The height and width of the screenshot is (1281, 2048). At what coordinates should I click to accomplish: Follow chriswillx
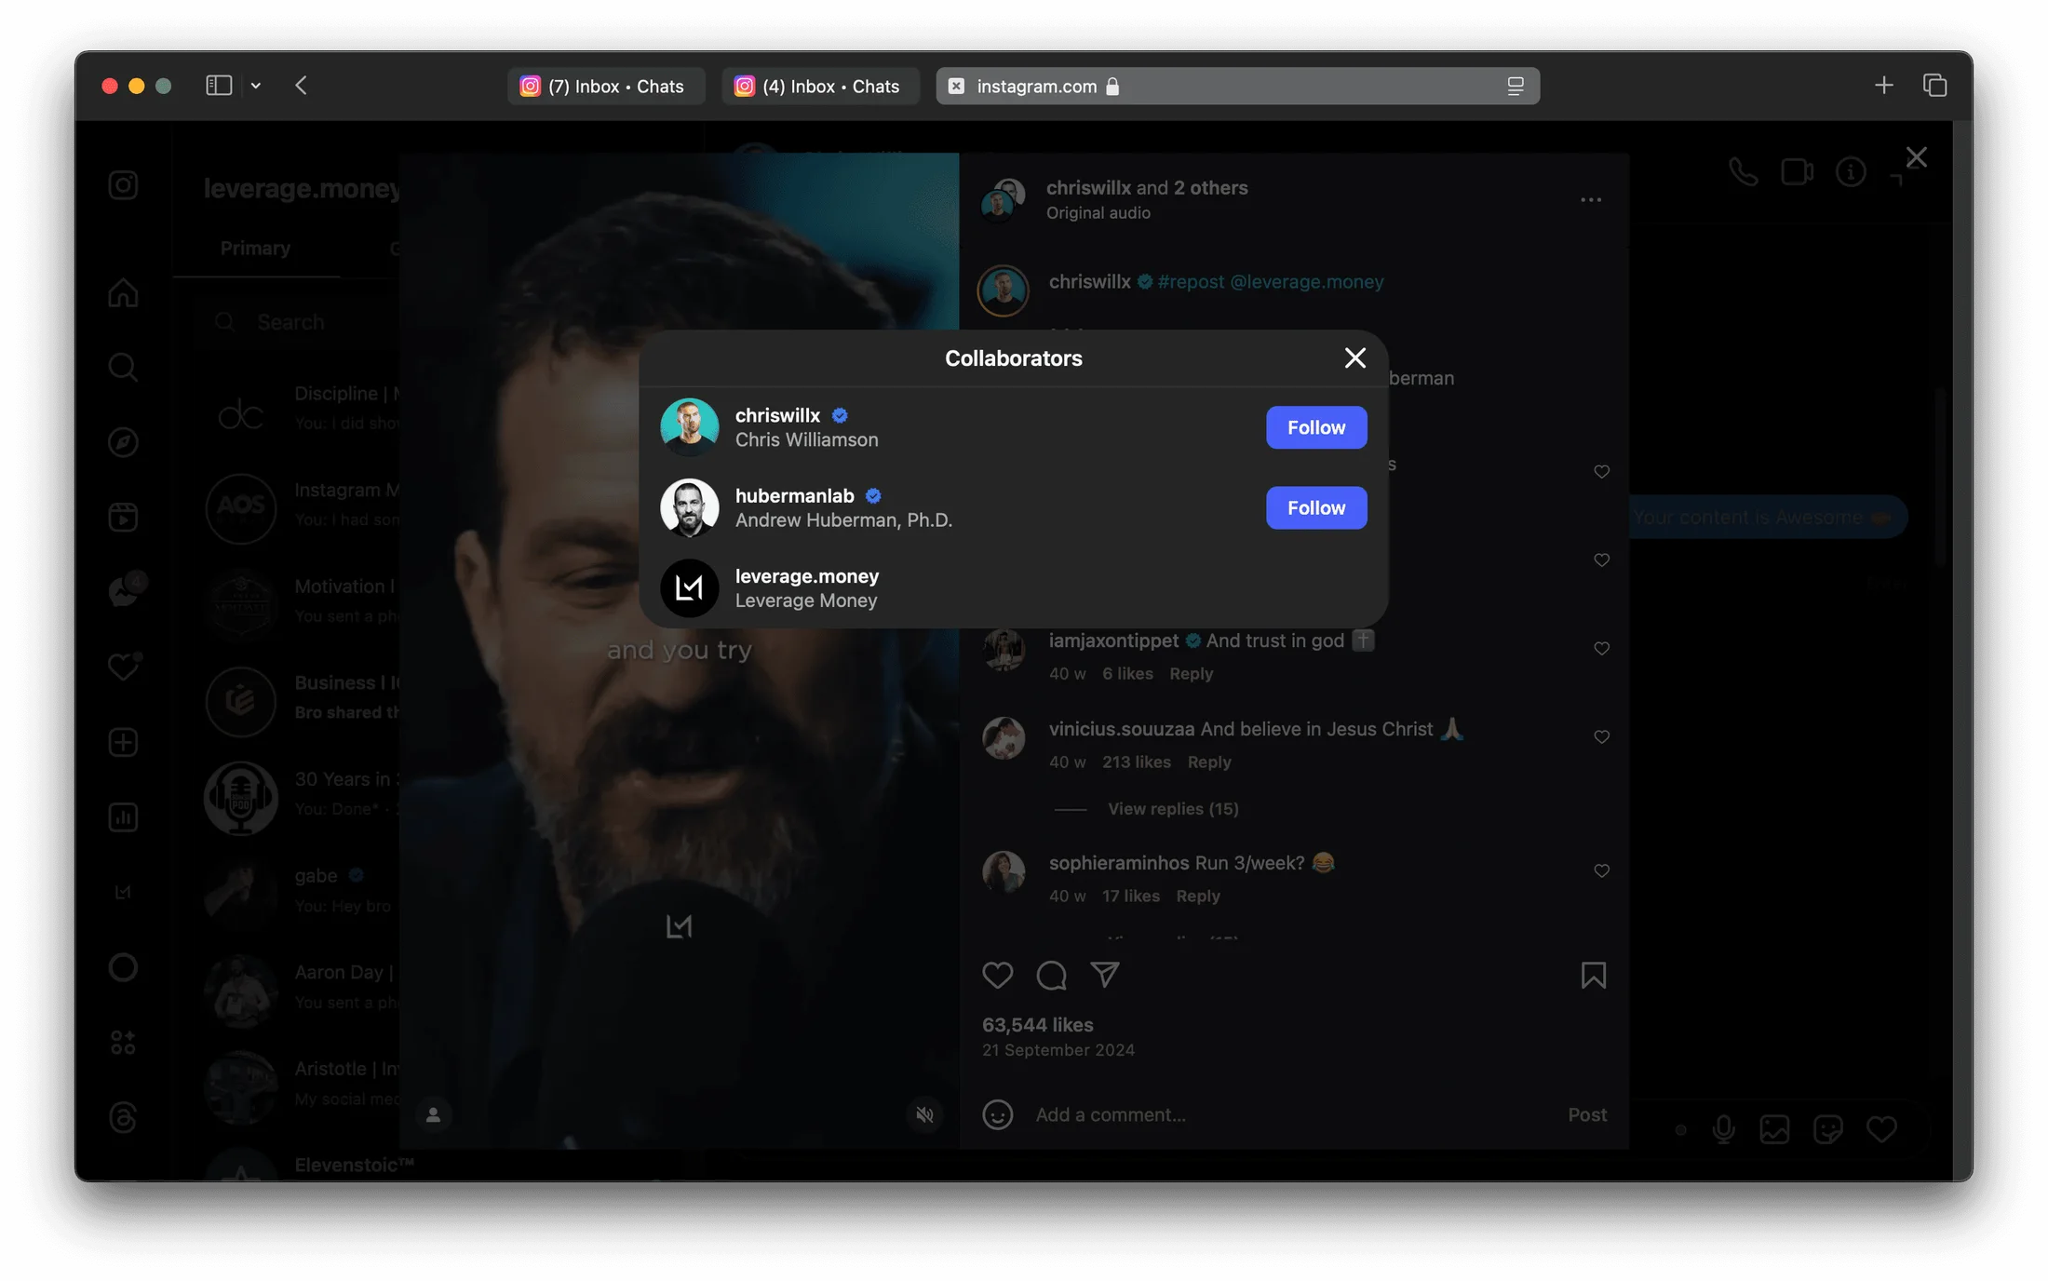click(1316, 427)
